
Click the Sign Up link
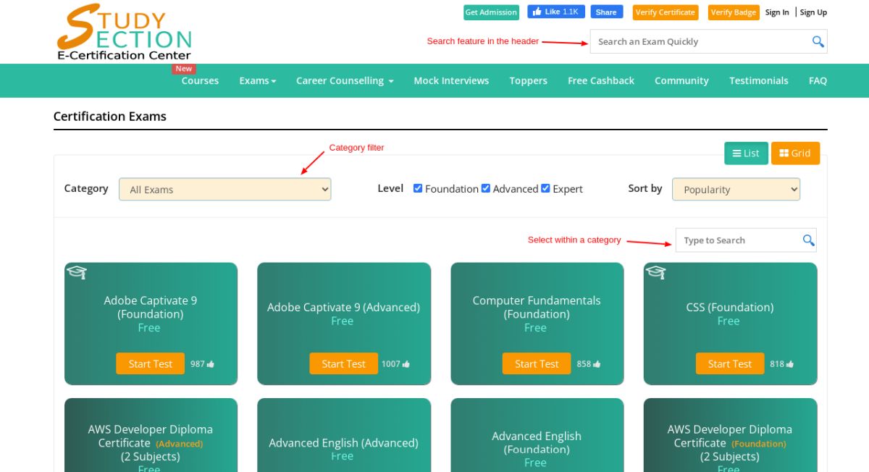[x=813, y=12]
